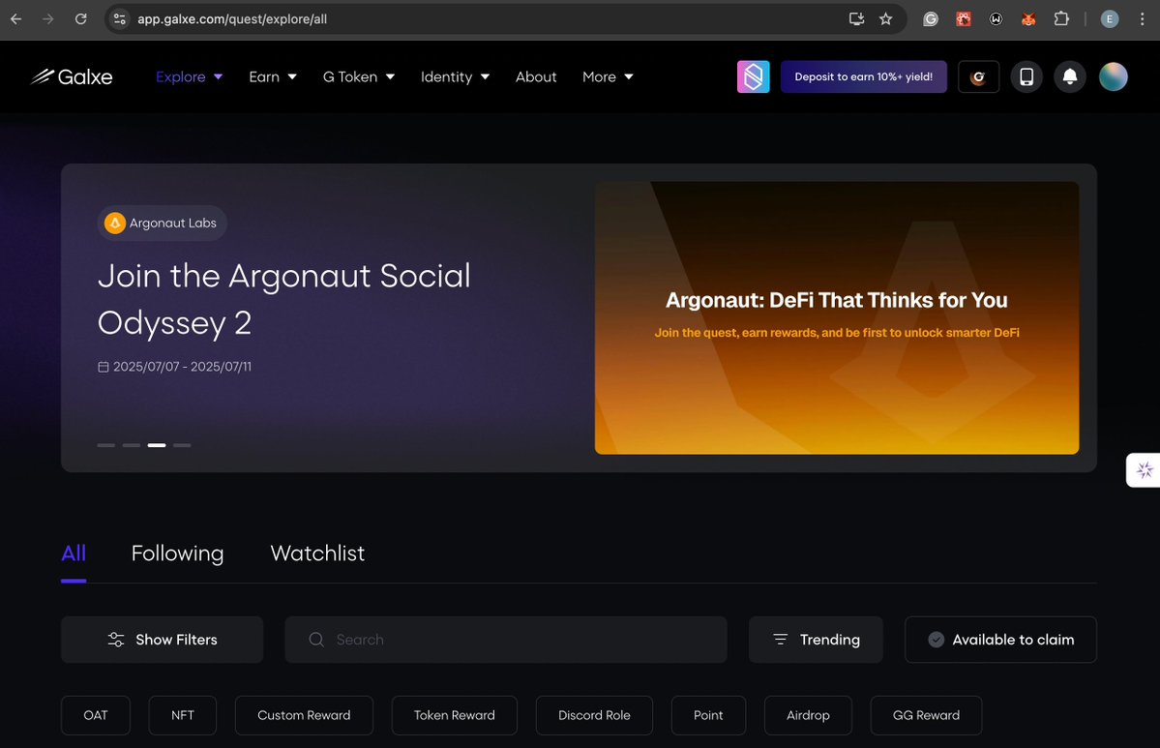The image size is (1160, 748).
Task: Open the Chrome profile avatar E
Action: click(1109, 19)
